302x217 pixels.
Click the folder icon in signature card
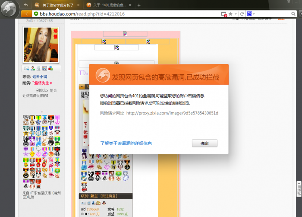coord(98,203)
